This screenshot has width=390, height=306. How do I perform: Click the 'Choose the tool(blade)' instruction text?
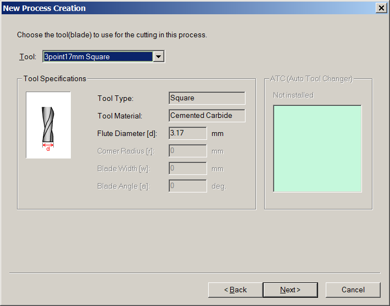112,35
